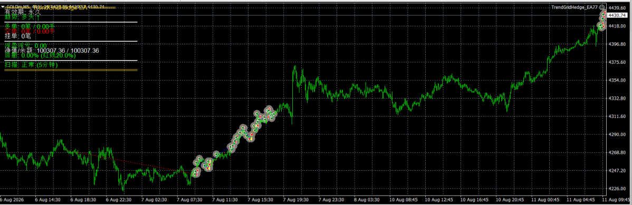Click the 4311.60 price scale label

(x=617, y=116)
